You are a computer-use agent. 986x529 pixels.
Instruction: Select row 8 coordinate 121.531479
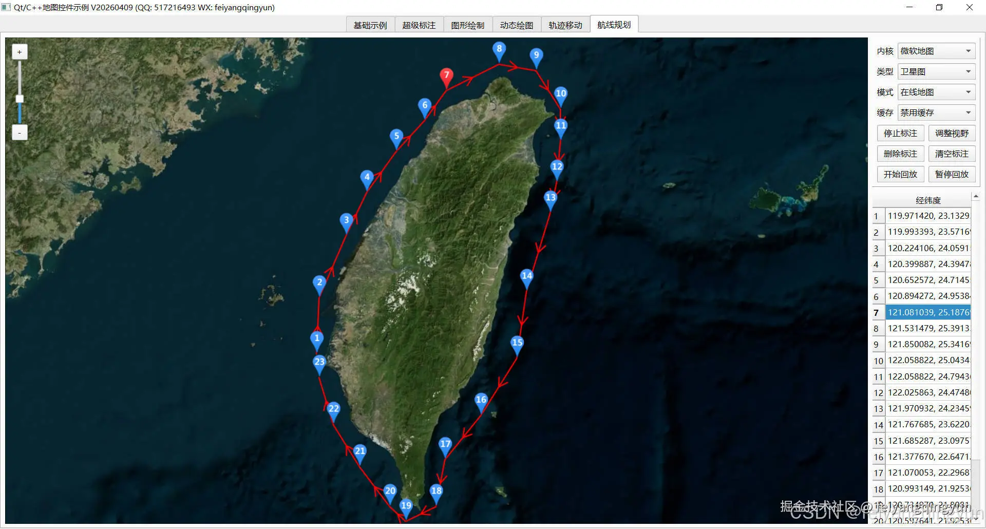click(x=928, y=328)
